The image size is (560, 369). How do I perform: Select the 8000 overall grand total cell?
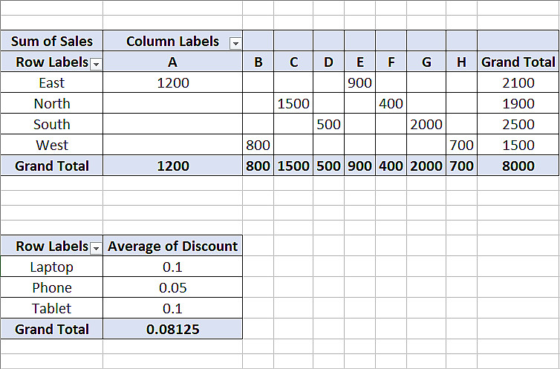(x=518, y=166)
